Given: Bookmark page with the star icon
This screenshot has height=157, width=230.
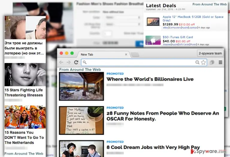Looking at the screenshot, I should pos(203,62).
